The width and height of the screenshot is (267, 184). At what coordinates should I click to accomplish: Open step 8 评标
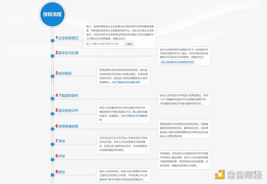(x=61, y=157)
